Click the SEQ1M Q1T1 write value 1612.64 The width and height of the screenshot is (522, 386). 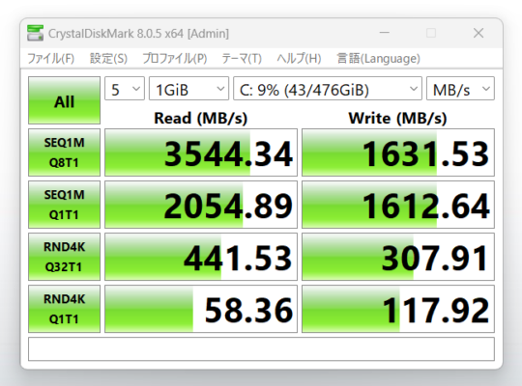point(398,205)
